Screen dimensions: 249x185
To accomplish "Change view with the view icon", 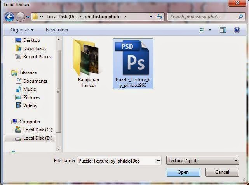I will (202, 30).
